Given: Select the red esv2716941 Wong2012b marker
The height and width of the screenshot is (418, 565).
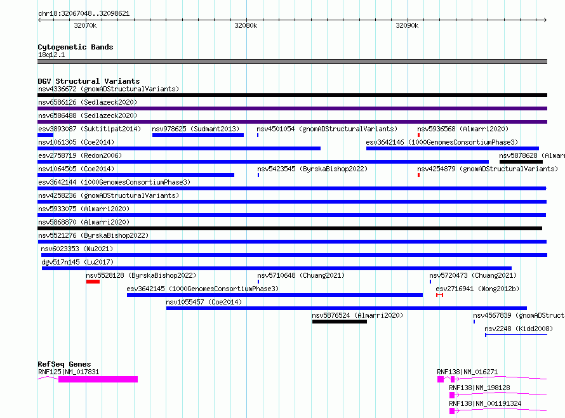Looking at the screenshot, I should click(x=439, y=295).
